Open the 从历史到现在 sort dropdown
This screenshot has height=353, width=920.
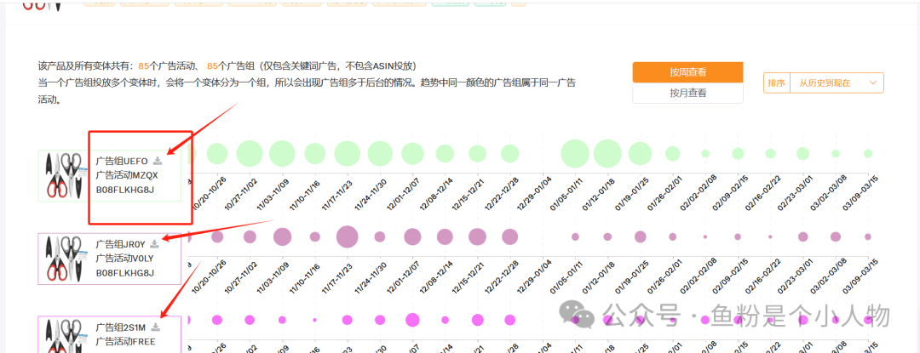pos(837,83)
